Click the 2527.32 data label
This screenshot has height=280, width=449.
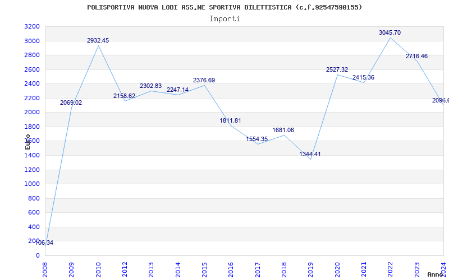337,69
